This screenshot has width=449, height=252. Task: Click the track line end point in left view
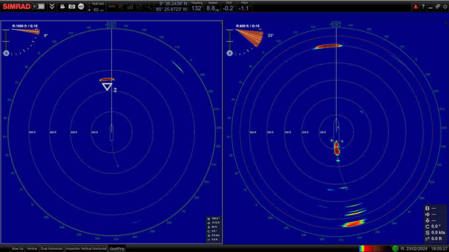[118, 166]
